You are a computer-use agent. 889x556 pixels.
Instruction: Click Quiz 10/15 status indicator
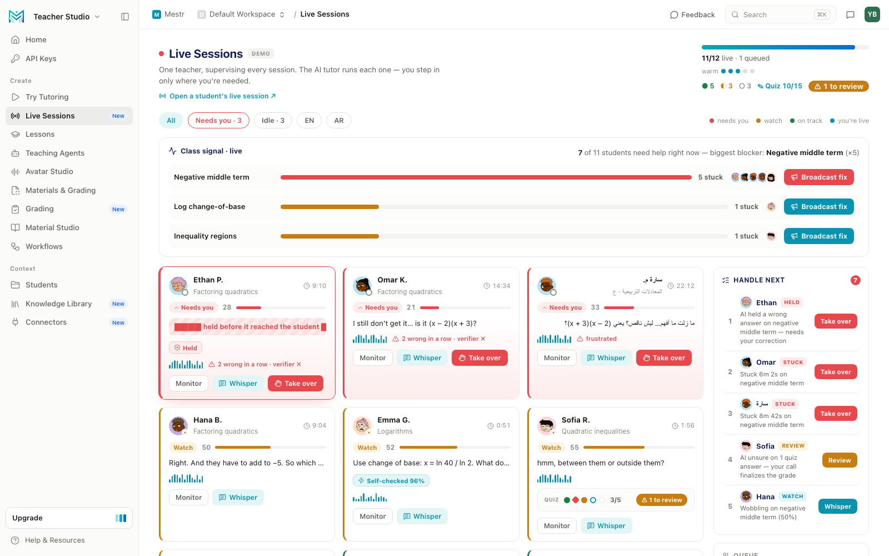(780, 86)
